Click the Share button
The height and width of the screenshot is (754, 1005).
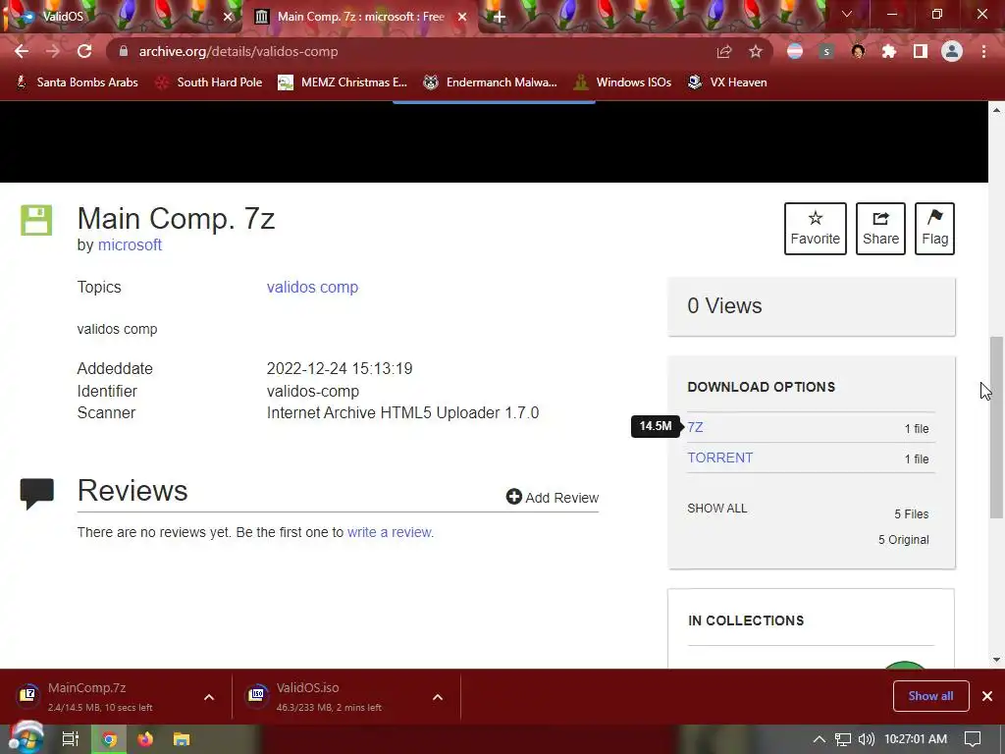[880, 228]
